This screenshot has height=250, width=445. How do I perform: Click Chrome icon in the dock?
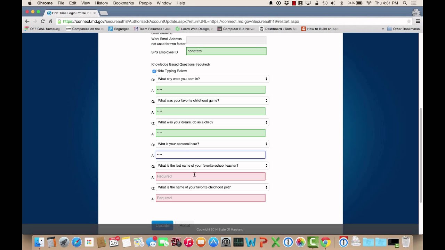pos(326,242)
